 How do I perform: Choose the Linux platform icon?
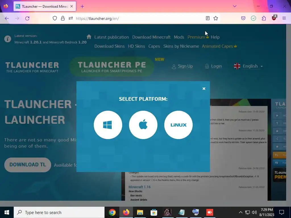pos(178,125)
